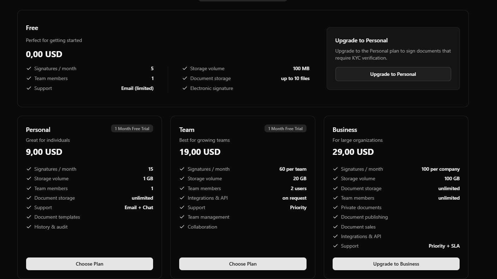Select the Business plan title

tap(345, 130)
